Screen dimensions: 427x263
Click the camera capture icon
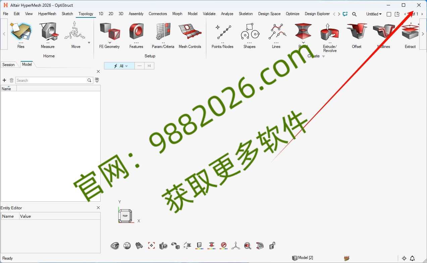[x=163, y=246]
